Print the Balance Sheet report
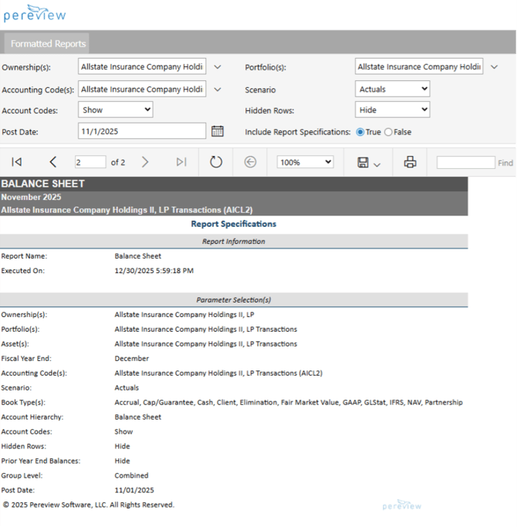Viewport: 517px width, 527px height. 411,162
